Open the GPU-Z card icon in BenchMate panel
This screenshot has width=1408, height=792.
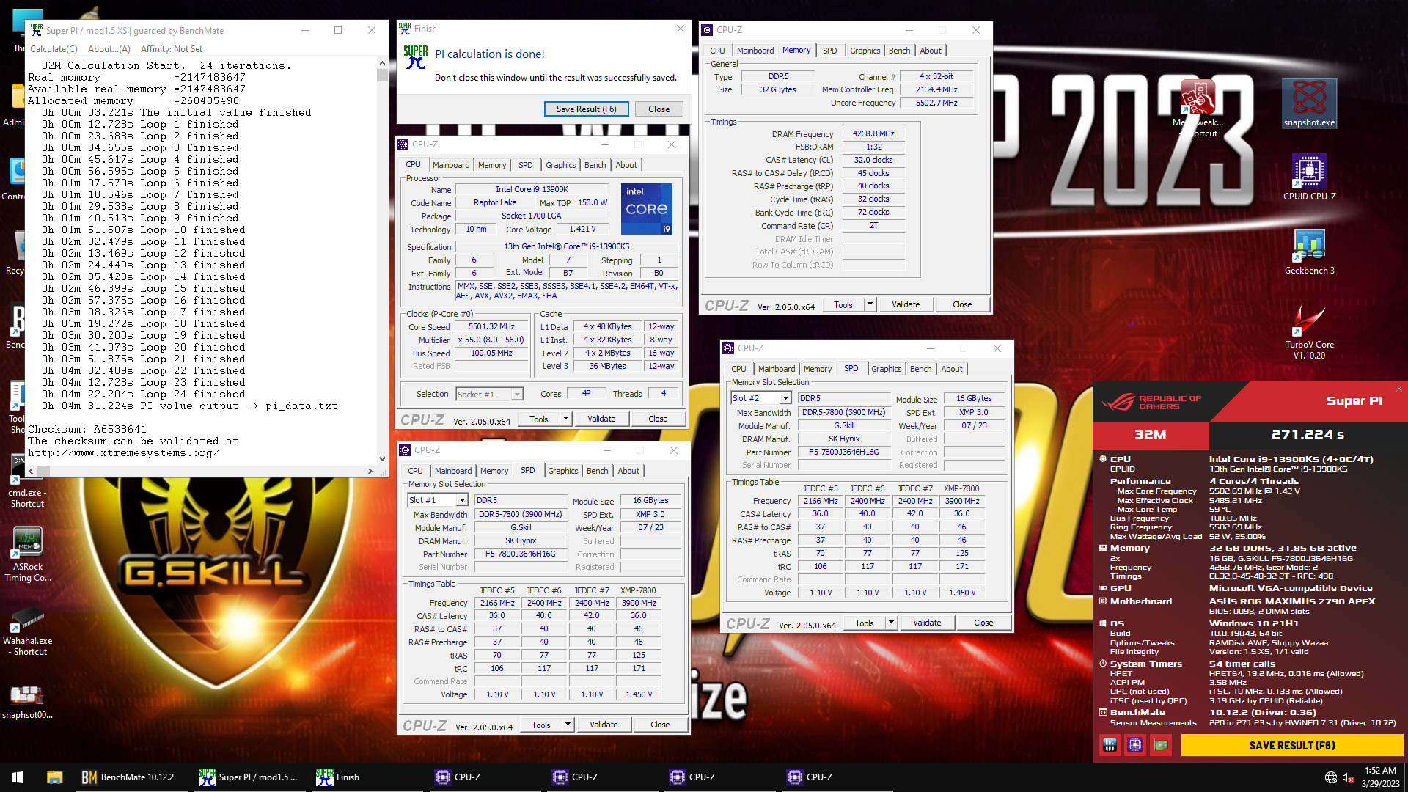pyautogui.click(x=1161, y=745)
